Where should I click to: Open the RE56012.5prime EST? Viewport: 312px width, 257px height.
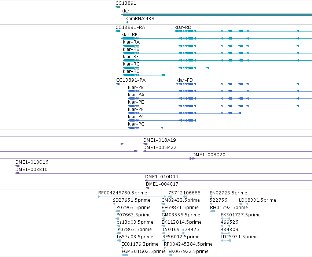click(x=181, y=237)
